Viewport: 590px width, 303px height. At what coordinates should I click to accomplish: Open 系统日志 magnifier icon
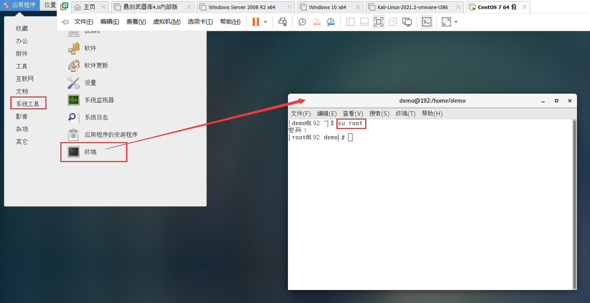tap(74, 117)
